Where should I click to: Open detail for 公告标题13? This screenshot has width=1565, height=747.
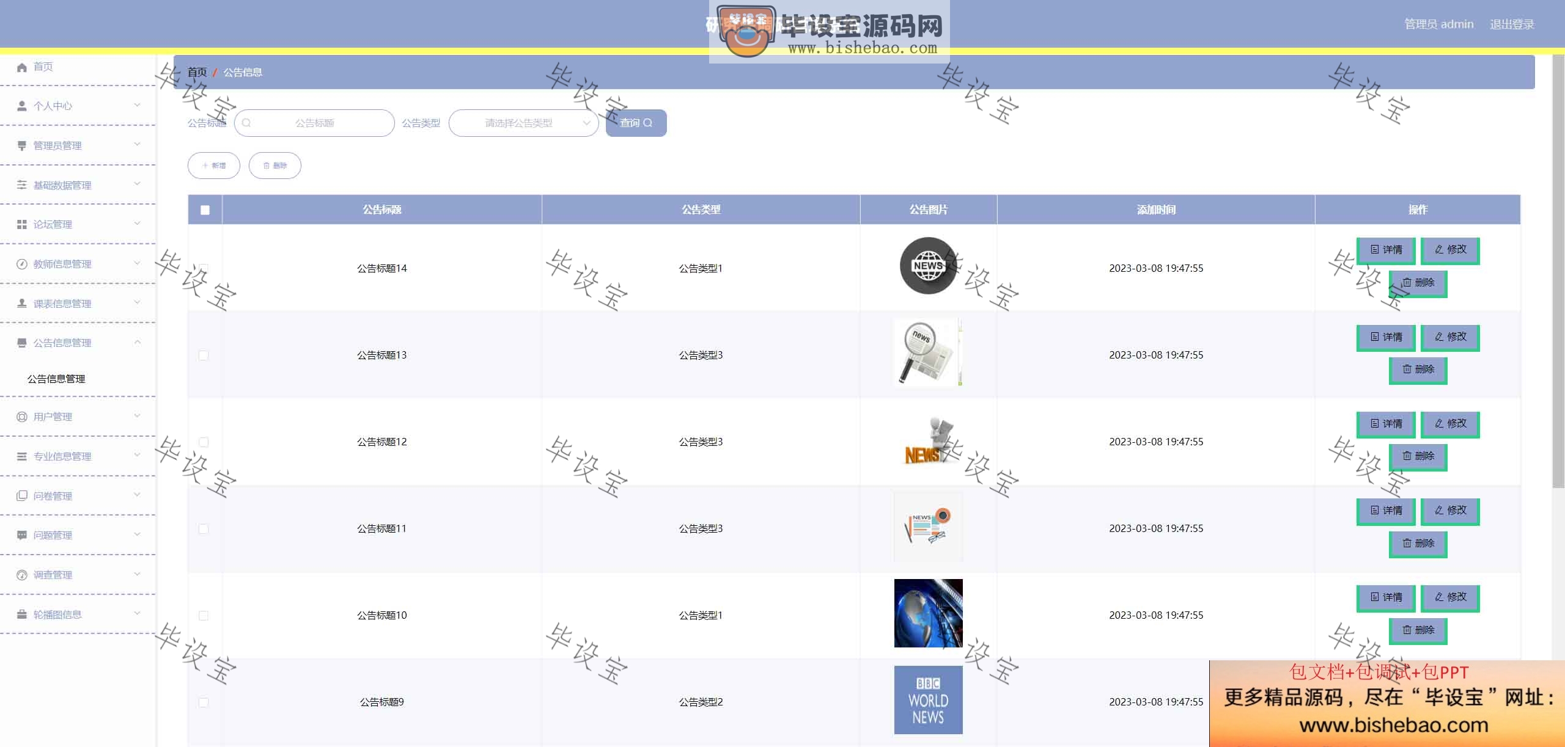coord(1386,337)
